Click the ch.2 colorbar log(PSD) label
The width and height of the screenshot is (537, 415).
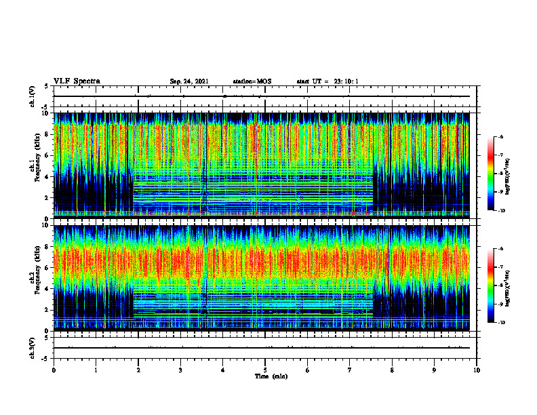[508, 289]
